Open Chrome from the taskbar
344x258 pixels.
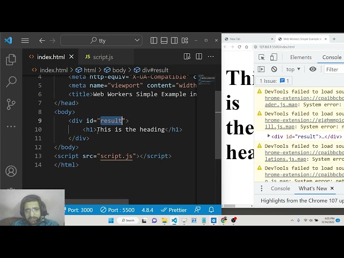(224, 220)
